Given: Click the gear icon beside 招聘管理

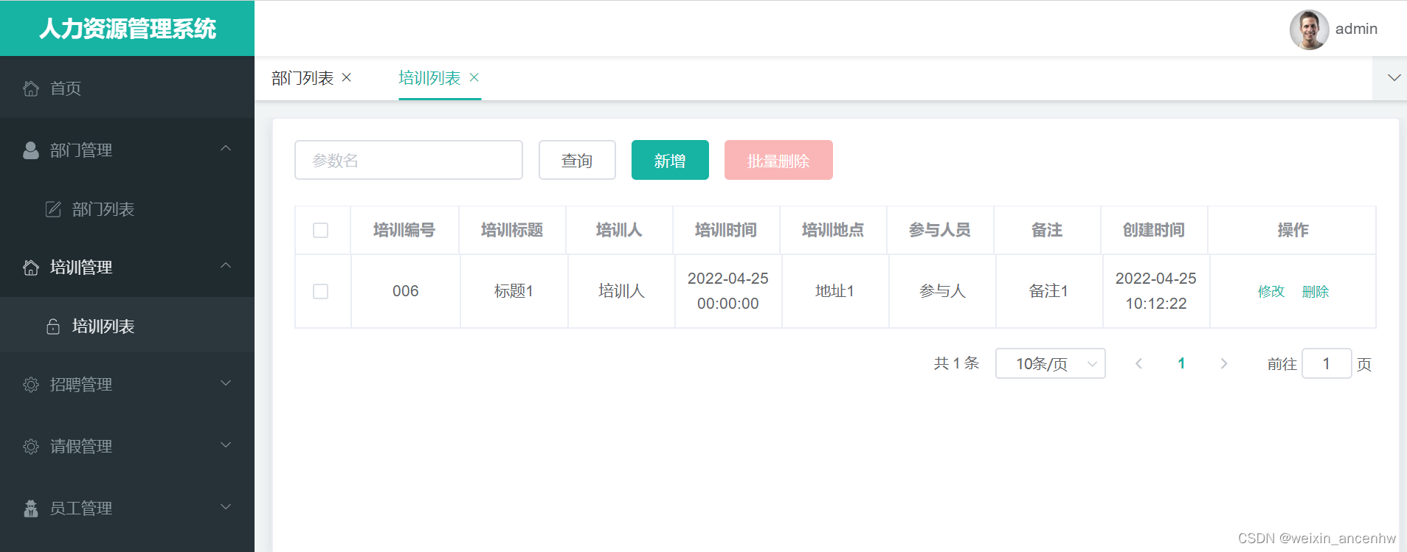Looking at the screenshot, I should coord(31,385).
